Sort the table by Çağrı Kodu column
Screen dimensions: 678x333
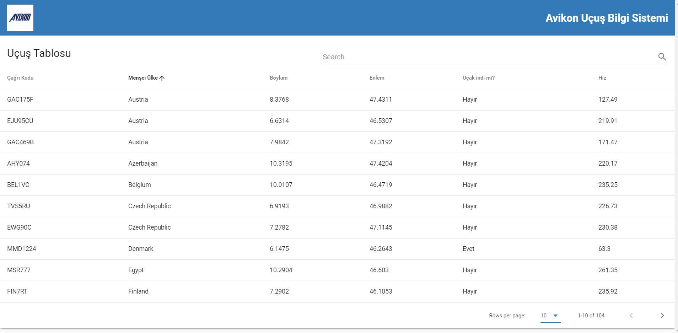pyautogui.click(x=20, y=78)
